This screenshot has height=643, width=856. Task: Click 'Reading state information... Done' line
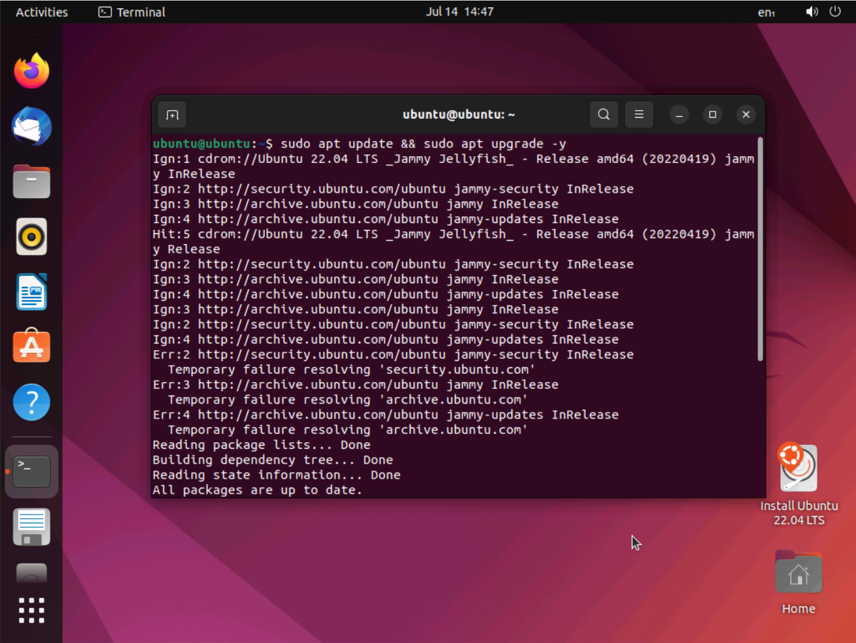(x=276, y=475)
